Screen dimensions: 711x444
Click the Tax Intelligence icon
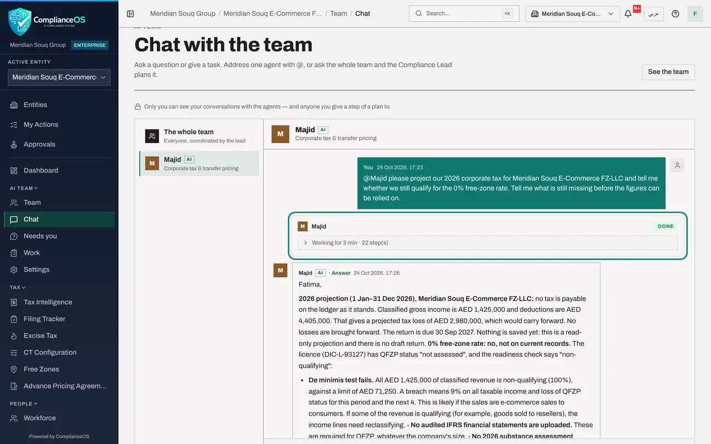(x=14, y=302)
